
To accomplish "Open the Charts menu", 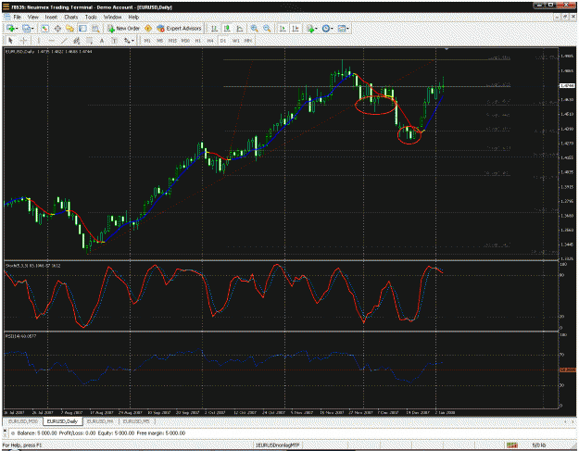I will (x=71, y=17).
